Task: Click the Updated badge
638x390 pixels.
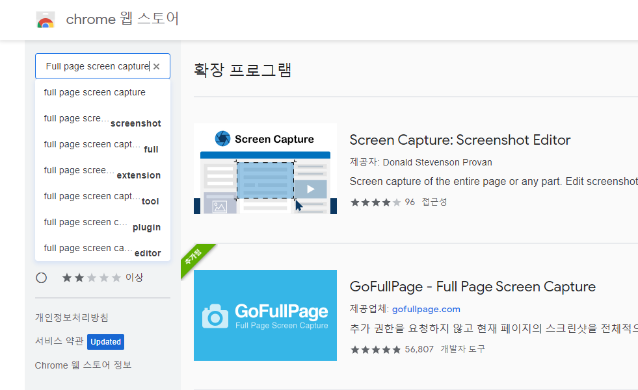Action: (x=106, y=342)
